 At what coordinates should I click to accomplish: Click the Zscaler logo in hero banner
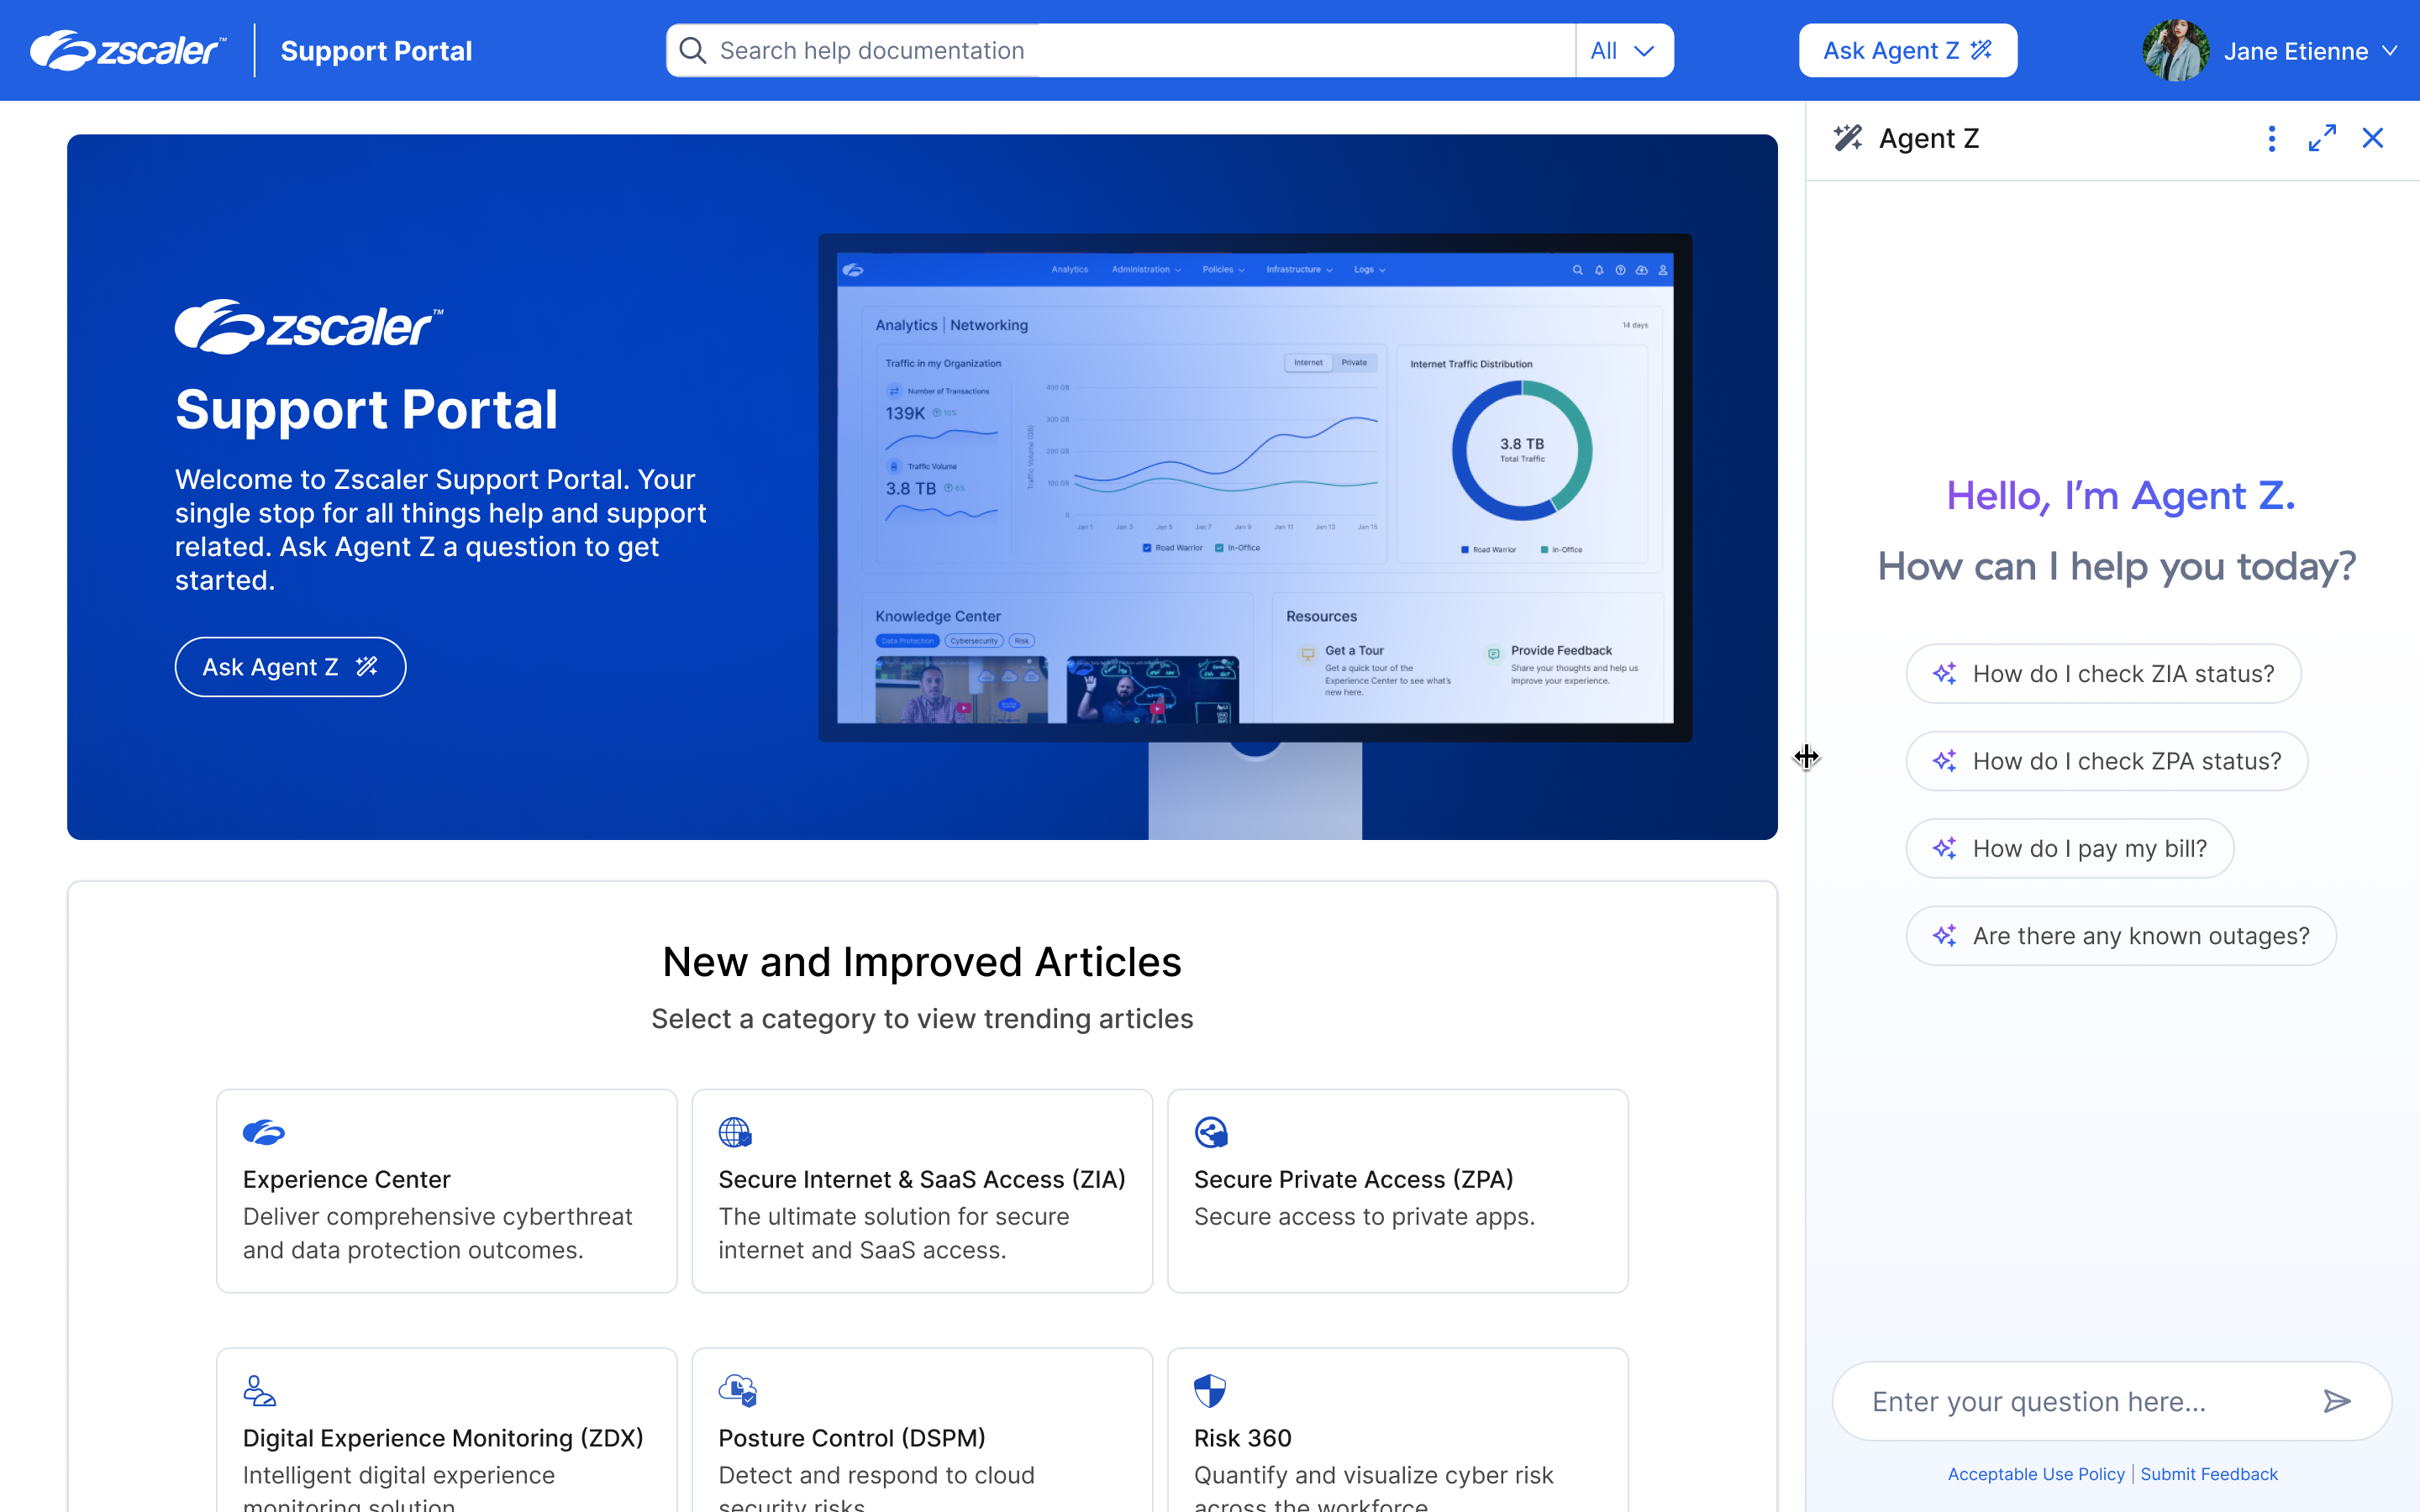309,326
